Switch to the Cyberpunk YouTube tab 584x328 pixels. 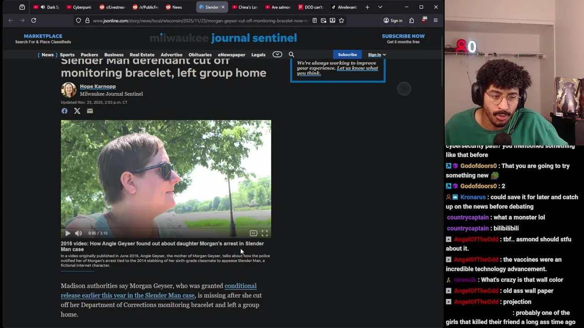78,7
